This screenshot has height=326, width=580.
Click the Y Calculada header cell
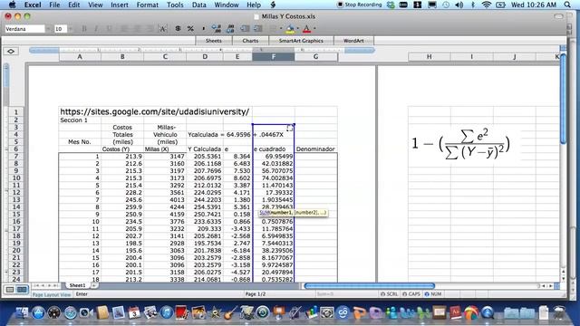pos(205,149)
